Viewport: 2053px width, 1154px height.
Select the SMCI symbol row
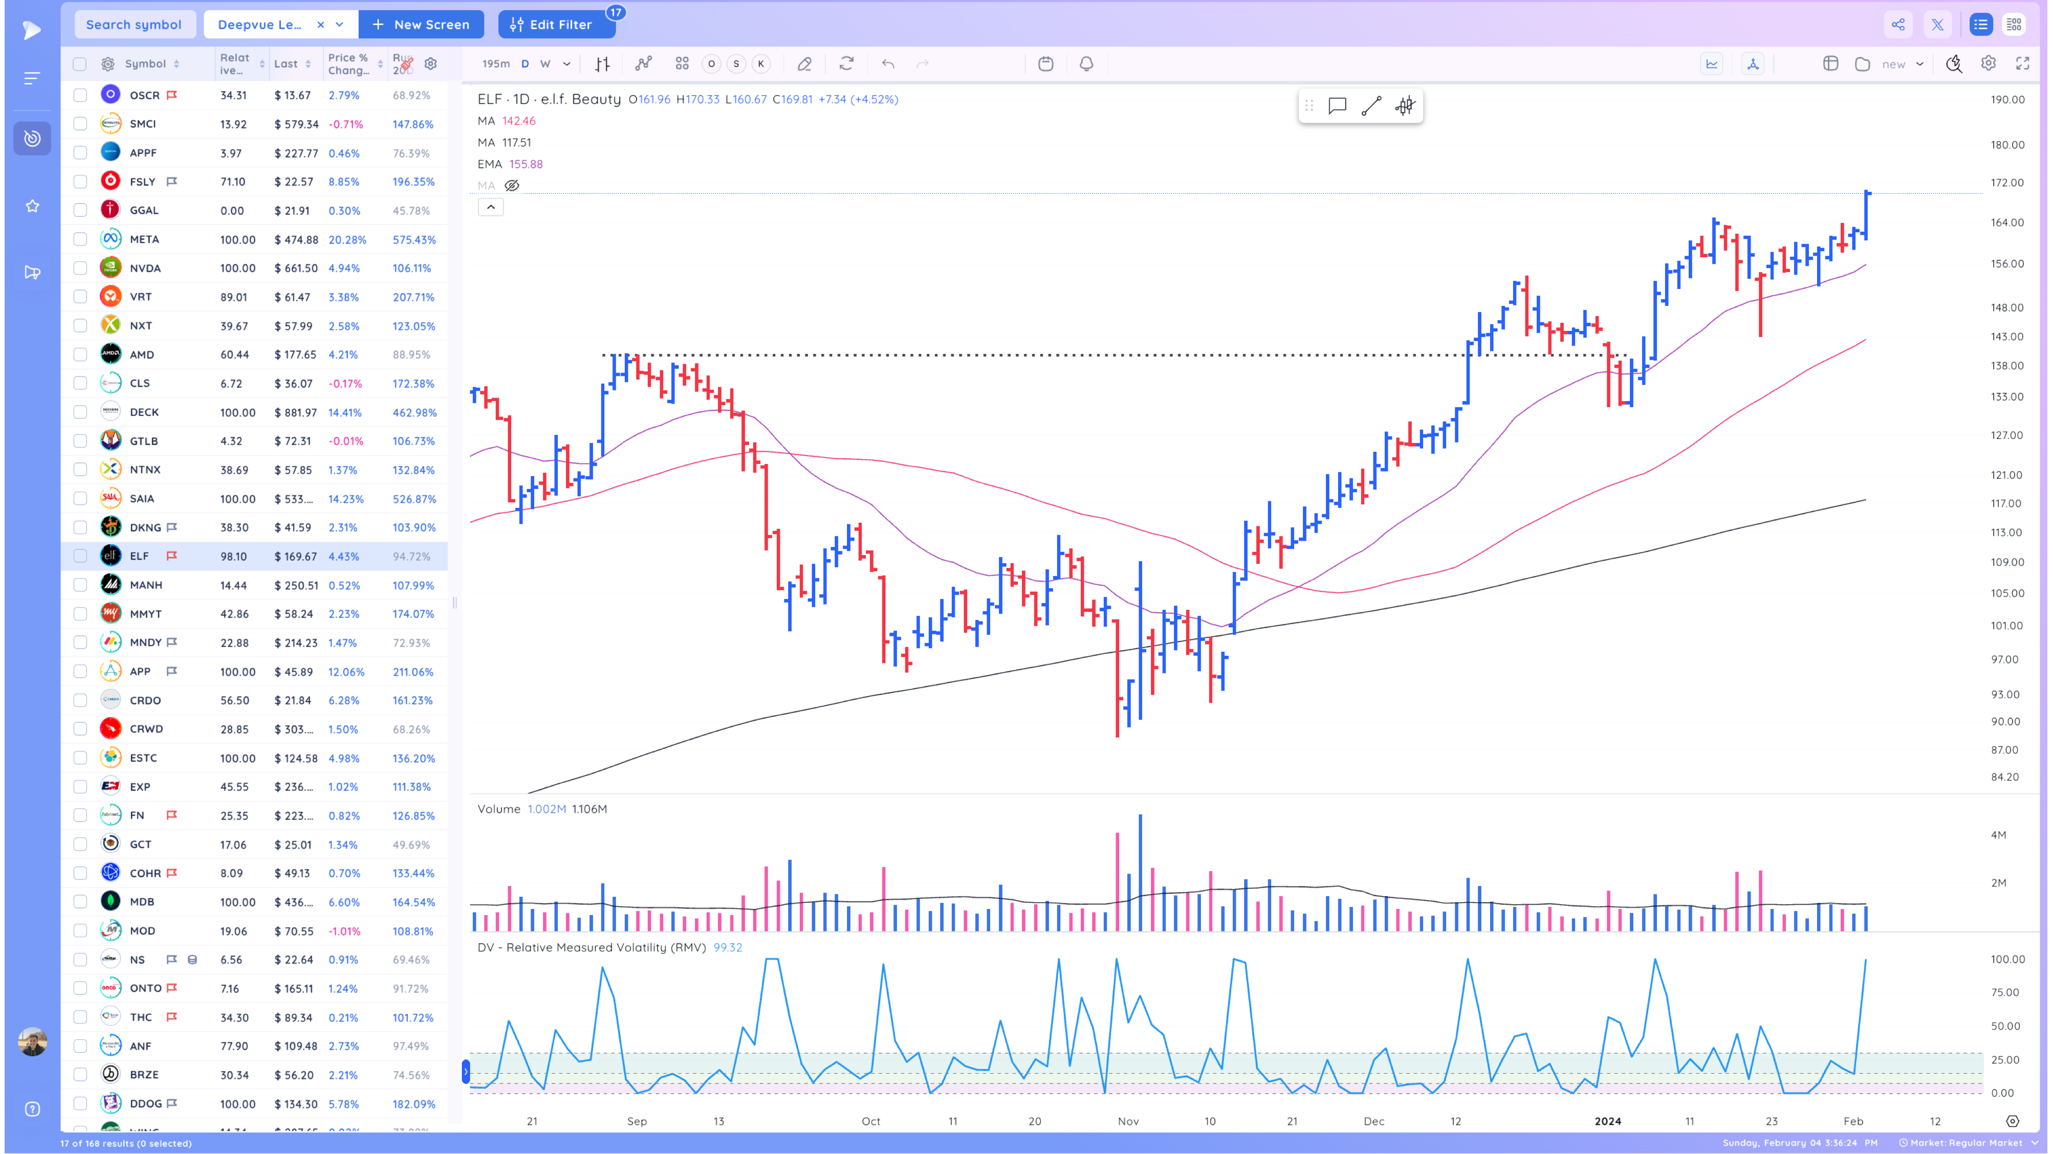255,123
